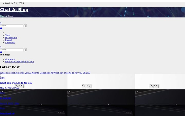Click small glyph icon above the upper search field
This screenshot has height=116, width=185.
coord(1,23)
